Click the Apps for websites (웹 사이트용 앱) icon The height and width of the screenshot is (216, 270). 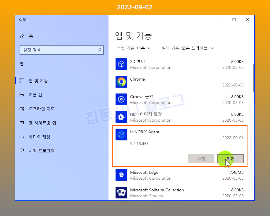[x=22, y=123]
